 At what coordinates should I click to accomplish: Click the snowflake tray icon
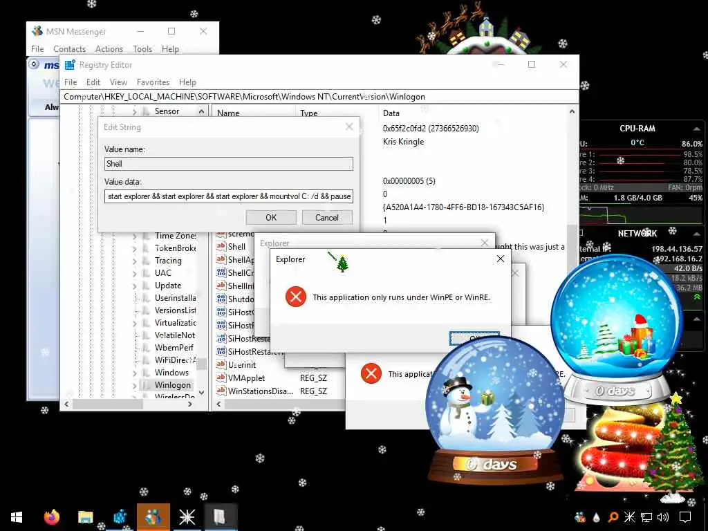[x=629, y=517]
